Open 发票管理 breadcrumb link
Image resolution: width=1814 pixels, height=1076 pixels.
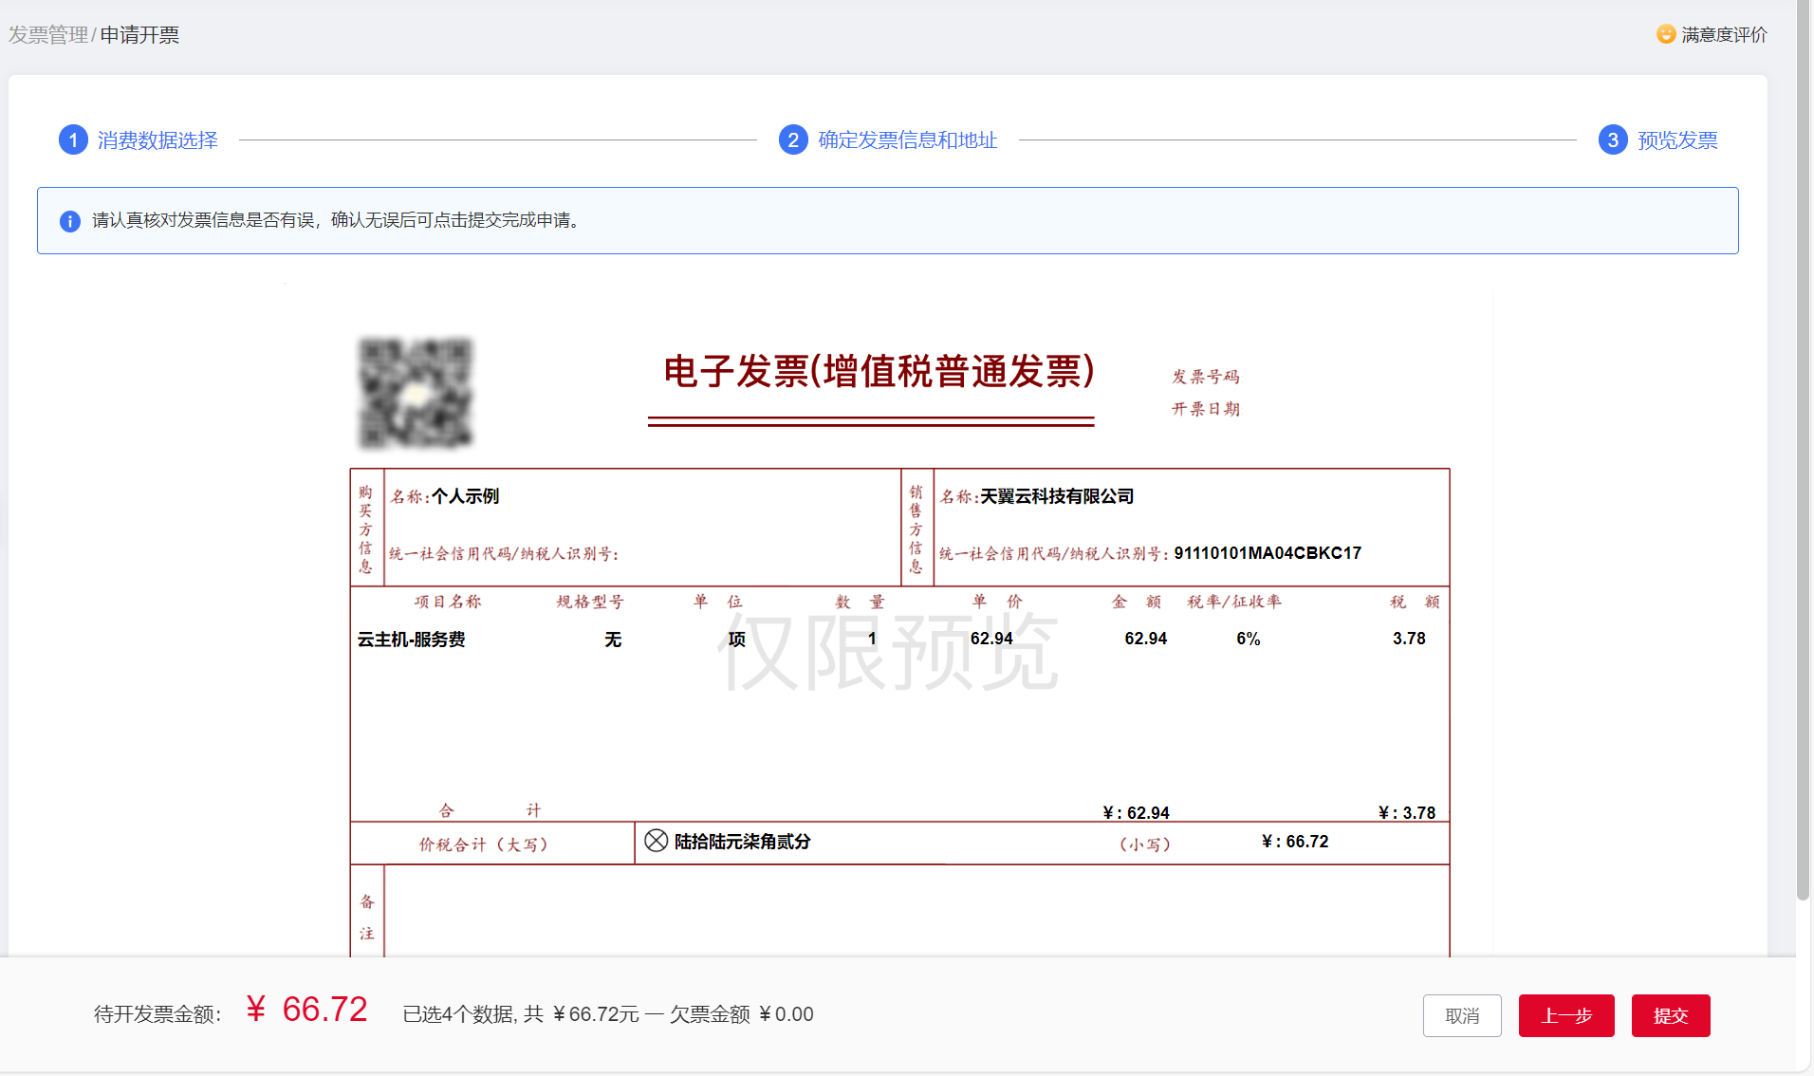tap(47, 35)
